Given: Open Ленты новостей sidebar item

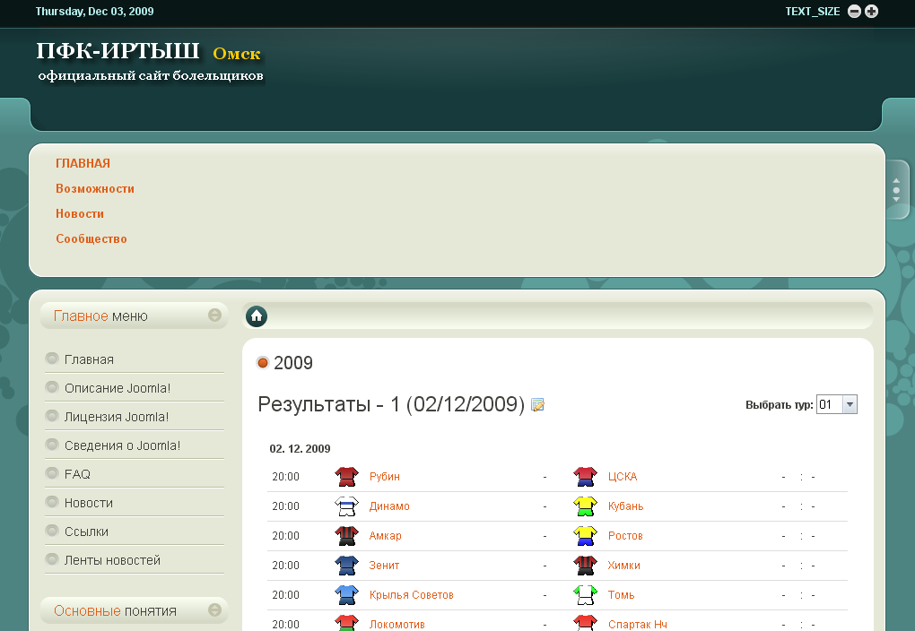Looking at the screenshot, I should point(112,560).
